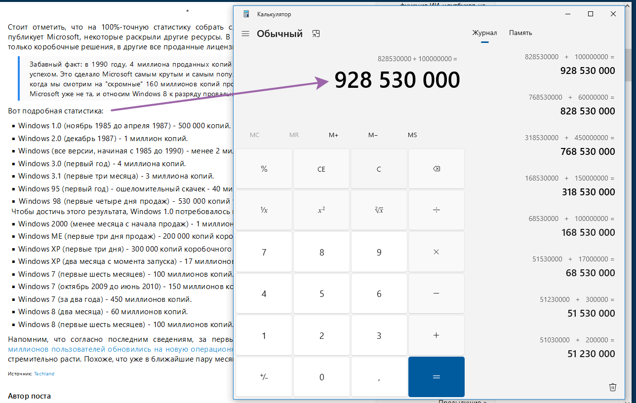Click the minus operator key

click(x=437, y=293)
